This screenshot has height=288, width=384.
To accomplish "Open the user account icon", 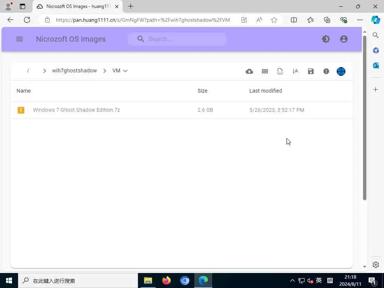I will coord(344,39).
